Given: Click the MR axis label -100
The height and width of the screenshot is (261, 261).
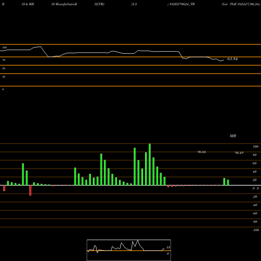Looking at the screenshot, I should point(256,230).
